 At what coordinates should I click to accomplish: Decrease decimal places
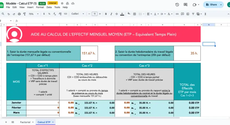(55, 14)
